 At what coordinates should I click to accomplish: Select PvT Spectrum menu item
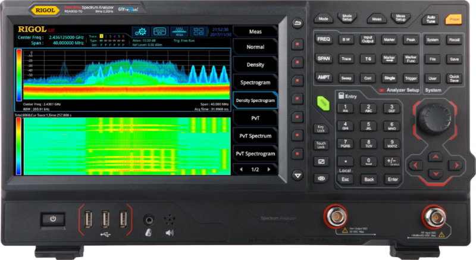pos(255,136)
